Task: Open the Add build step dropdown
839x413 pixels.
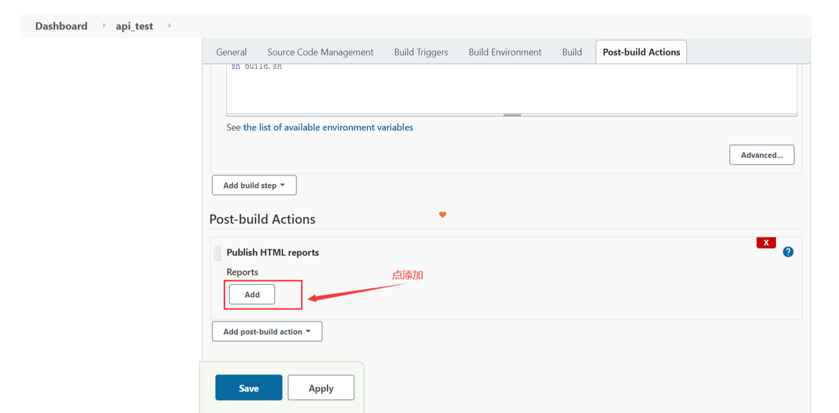Action: [x=254, y=185]
